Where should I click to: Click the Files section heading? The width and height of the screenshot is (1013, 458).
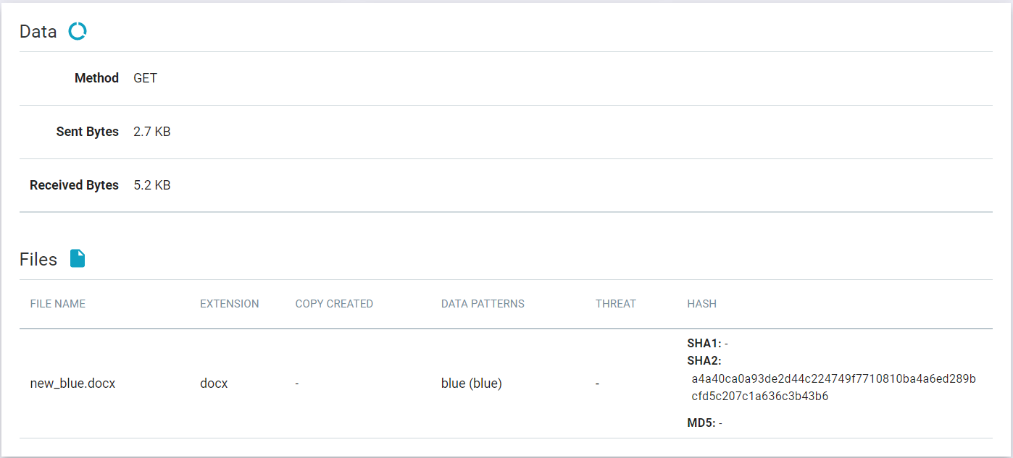tap(38, 258)
